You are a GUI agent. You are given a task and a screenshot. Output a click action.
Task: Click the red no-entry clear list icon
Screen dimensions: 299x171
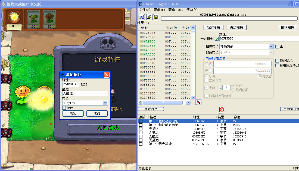[x=222, y=110]
